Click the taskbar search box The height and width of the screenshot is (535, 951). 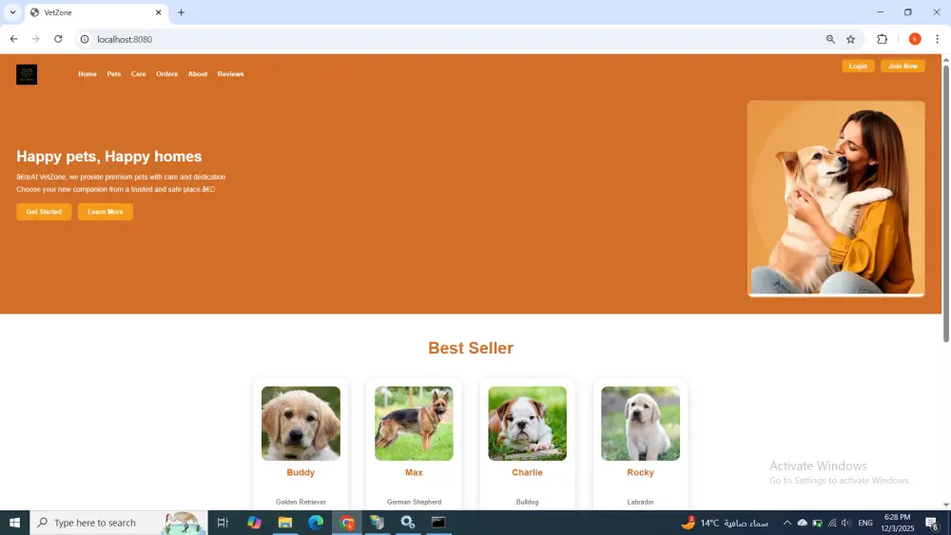[119, 523]
